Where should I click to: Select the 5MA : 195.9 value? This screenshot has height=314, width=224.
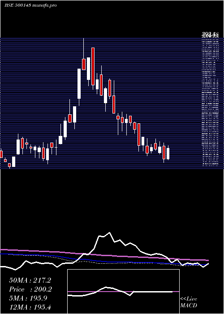point(28,298)
